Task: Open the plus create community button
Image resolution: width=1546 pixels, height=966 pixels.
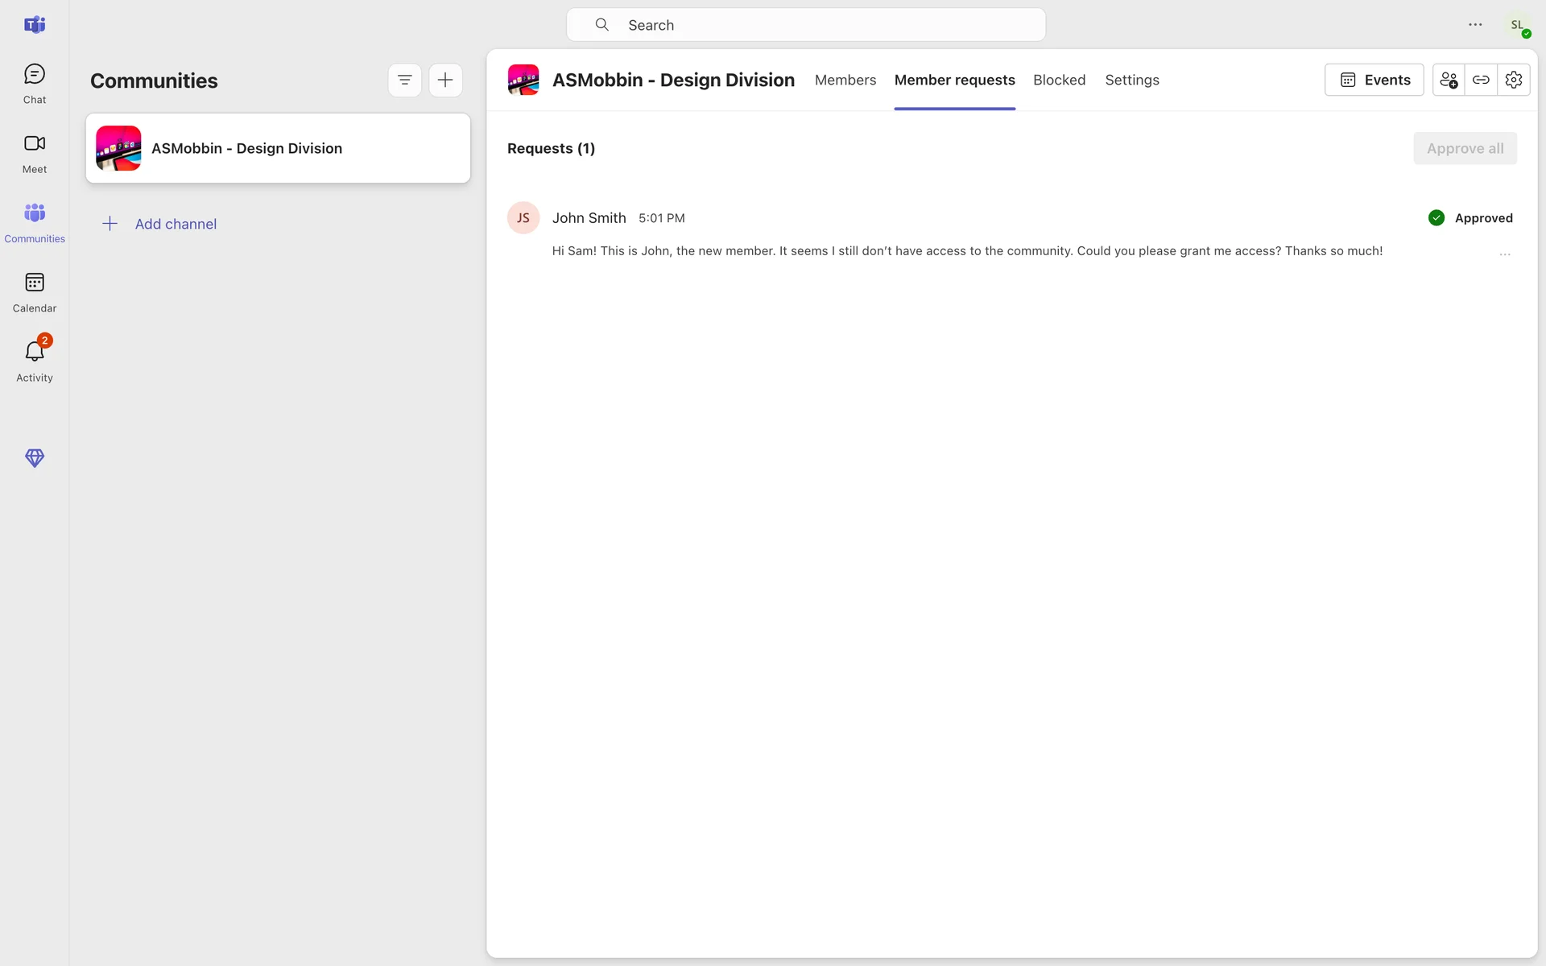Action: click(x=445, y=80)
